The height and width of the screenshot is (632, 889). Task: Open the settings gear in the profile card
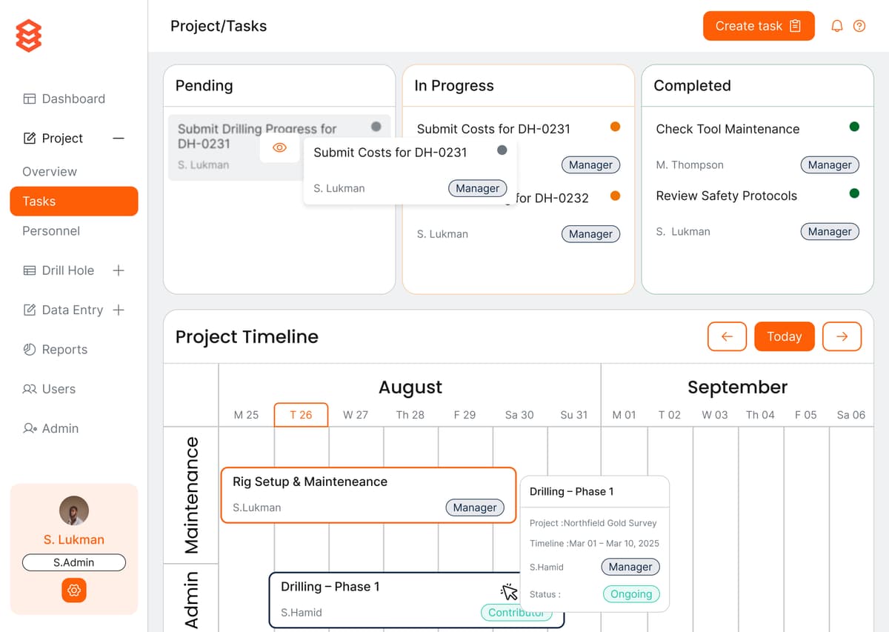coord(73,591)
